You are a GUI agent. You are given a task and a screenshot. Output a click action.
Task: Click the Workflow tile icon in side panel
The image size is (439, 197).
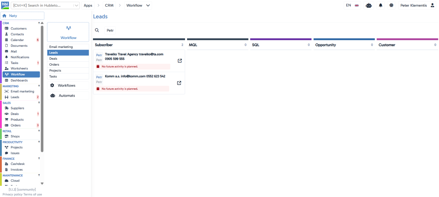68,28
